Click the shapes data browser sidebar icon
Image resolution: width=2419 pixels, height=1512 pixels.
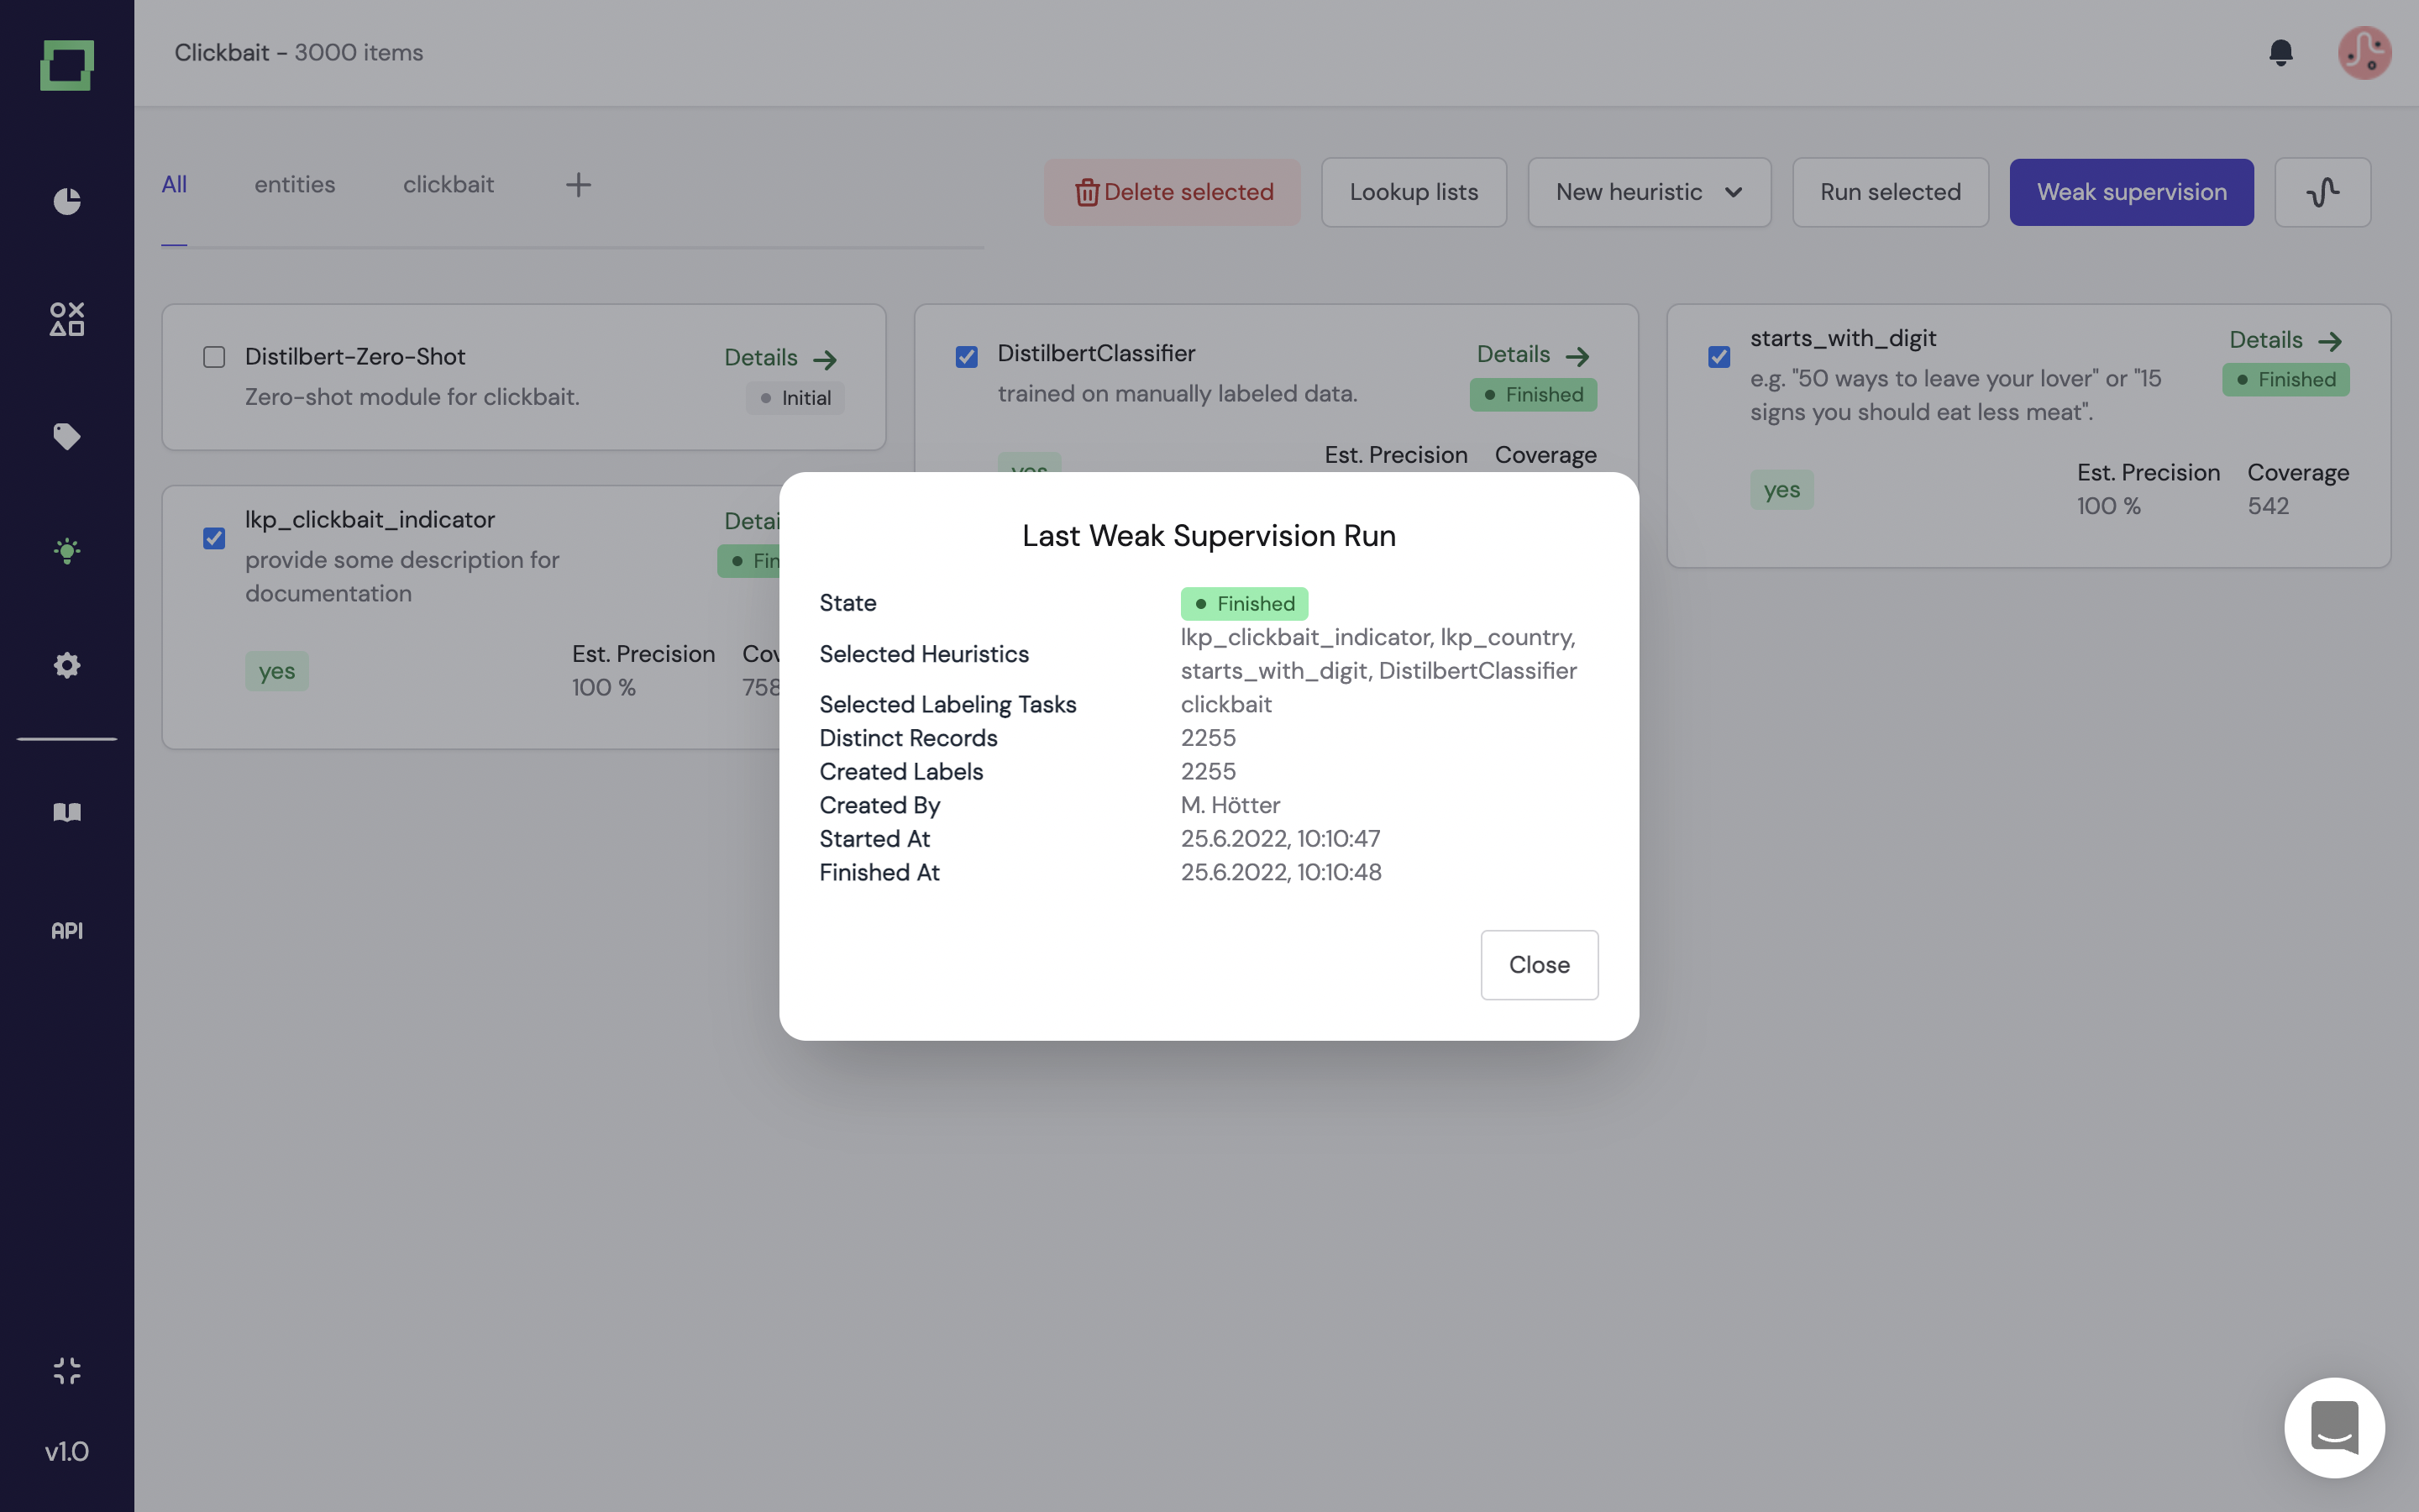pos(67,319)
